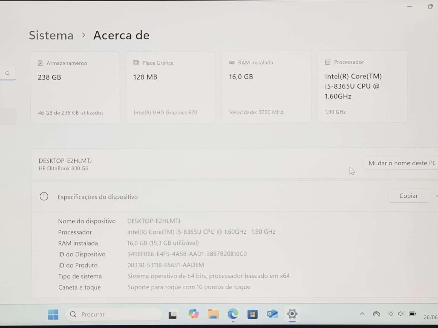Open the Placa Gráfica card
This screenshot has height=328, width=438.
pos(171,87)
